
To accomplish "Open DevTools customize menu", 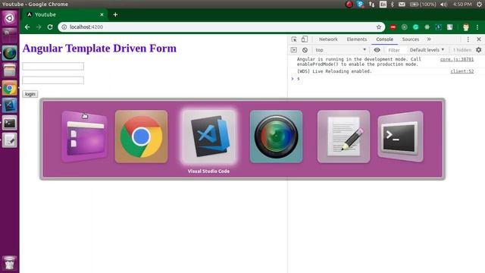I will pyautogui.click(x=468, y=39).
